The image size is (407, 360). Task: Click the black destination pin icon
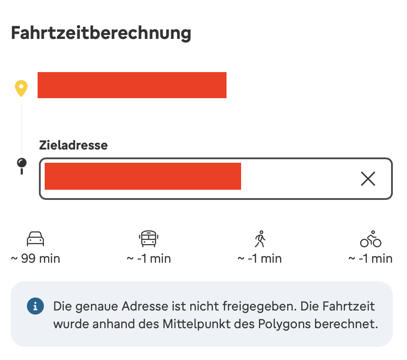pyautogui.click(x=21, y=166)
